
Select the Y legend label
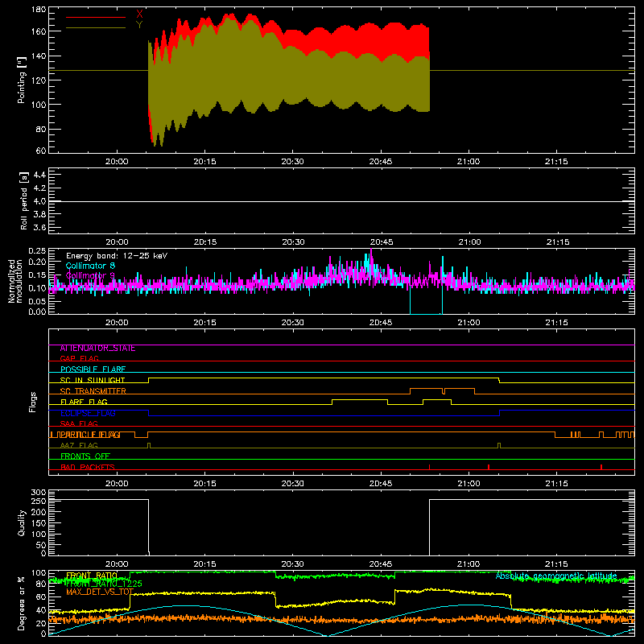pyautogui.click(x=139, y=25)
